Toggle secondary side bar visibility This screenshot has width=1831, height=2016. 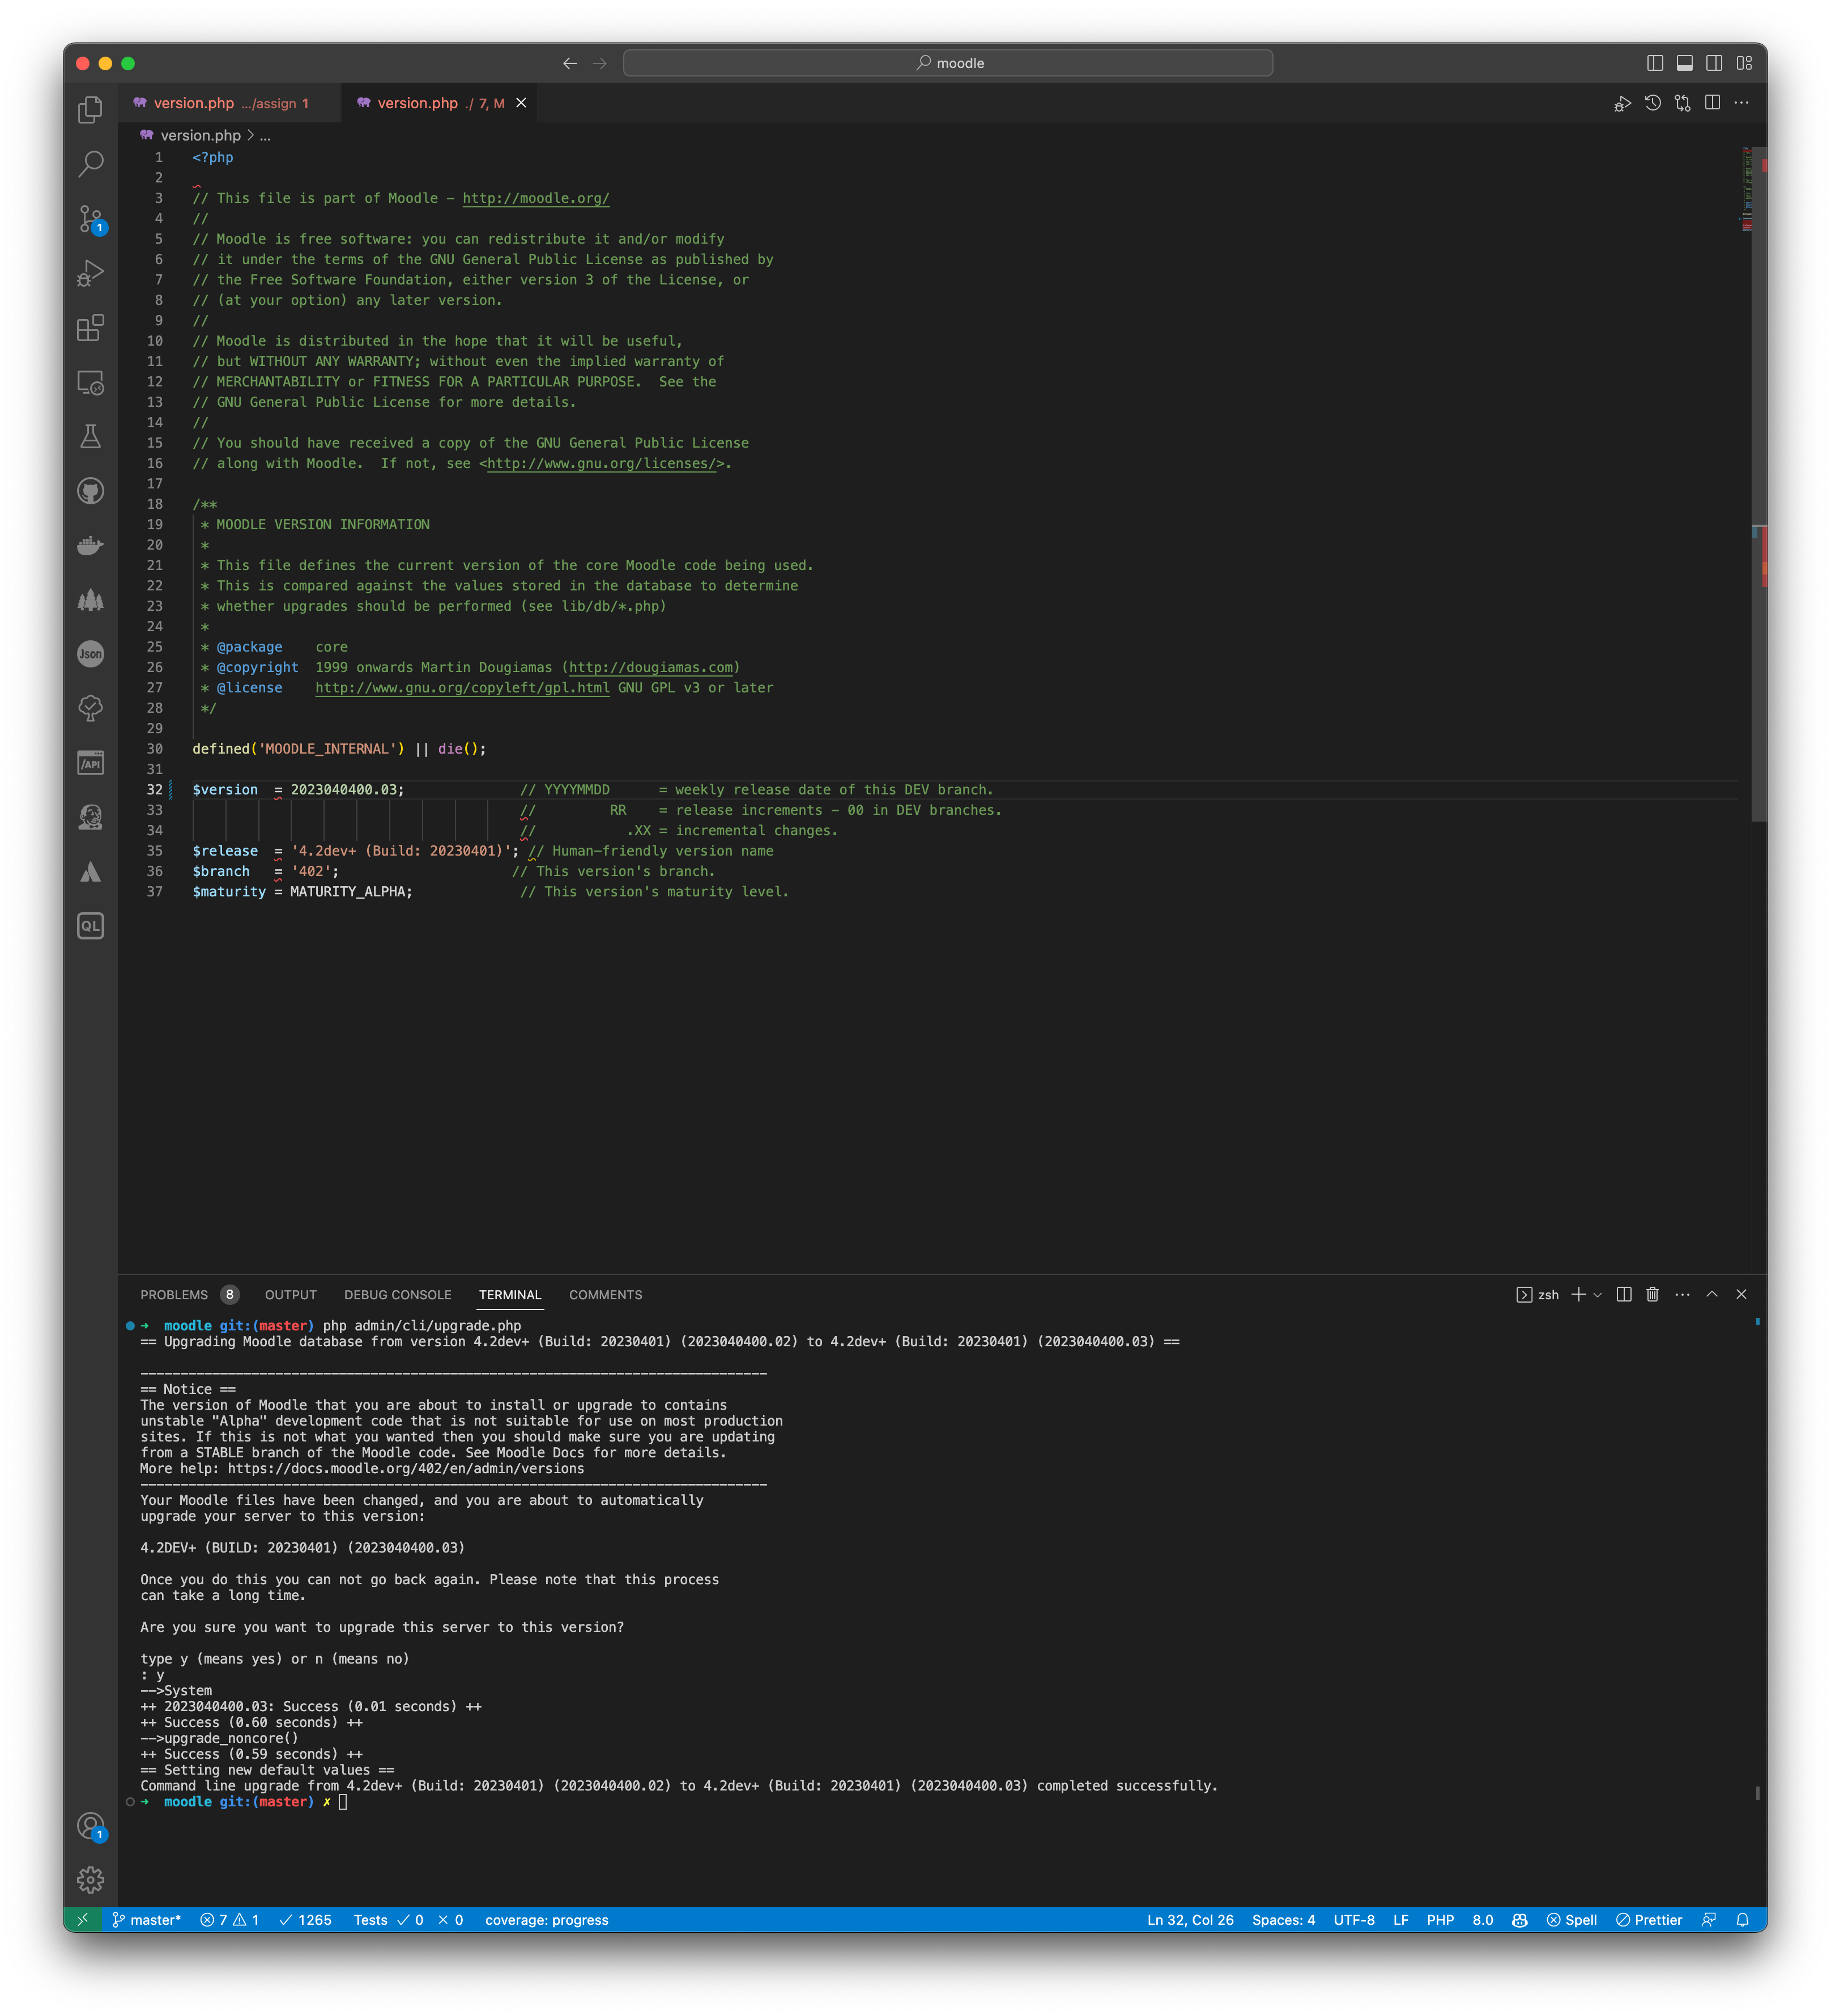pos(1714,63)
